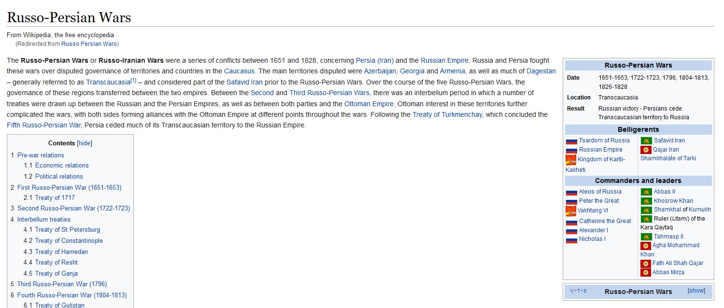This screenshot has height=308, width=724.
Task: Click the 'Belligerents' infobox header
Action: pos(639,129)
